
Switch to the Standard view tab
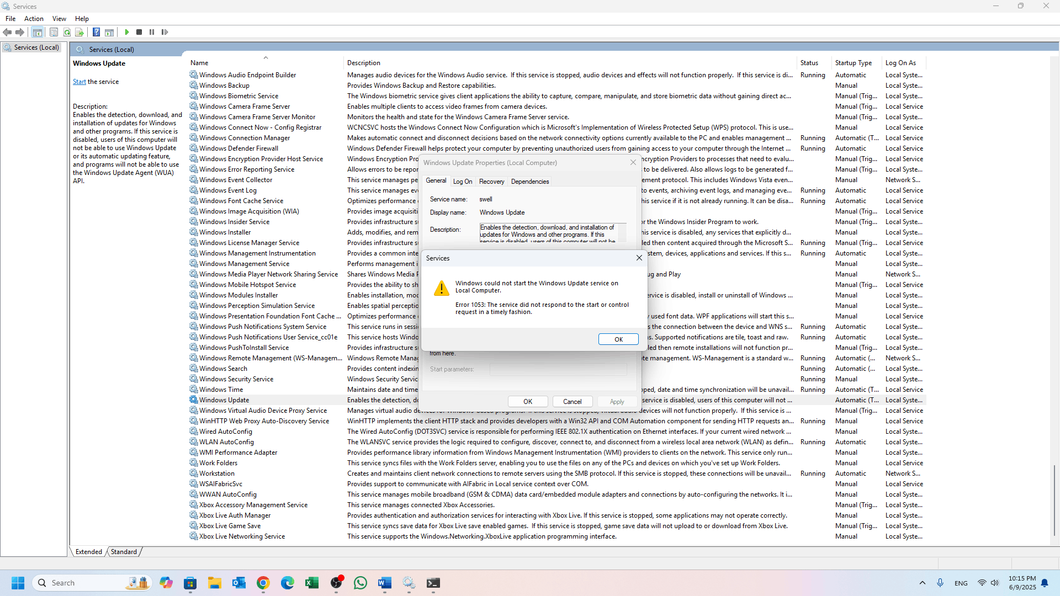(x=124, y=552)
